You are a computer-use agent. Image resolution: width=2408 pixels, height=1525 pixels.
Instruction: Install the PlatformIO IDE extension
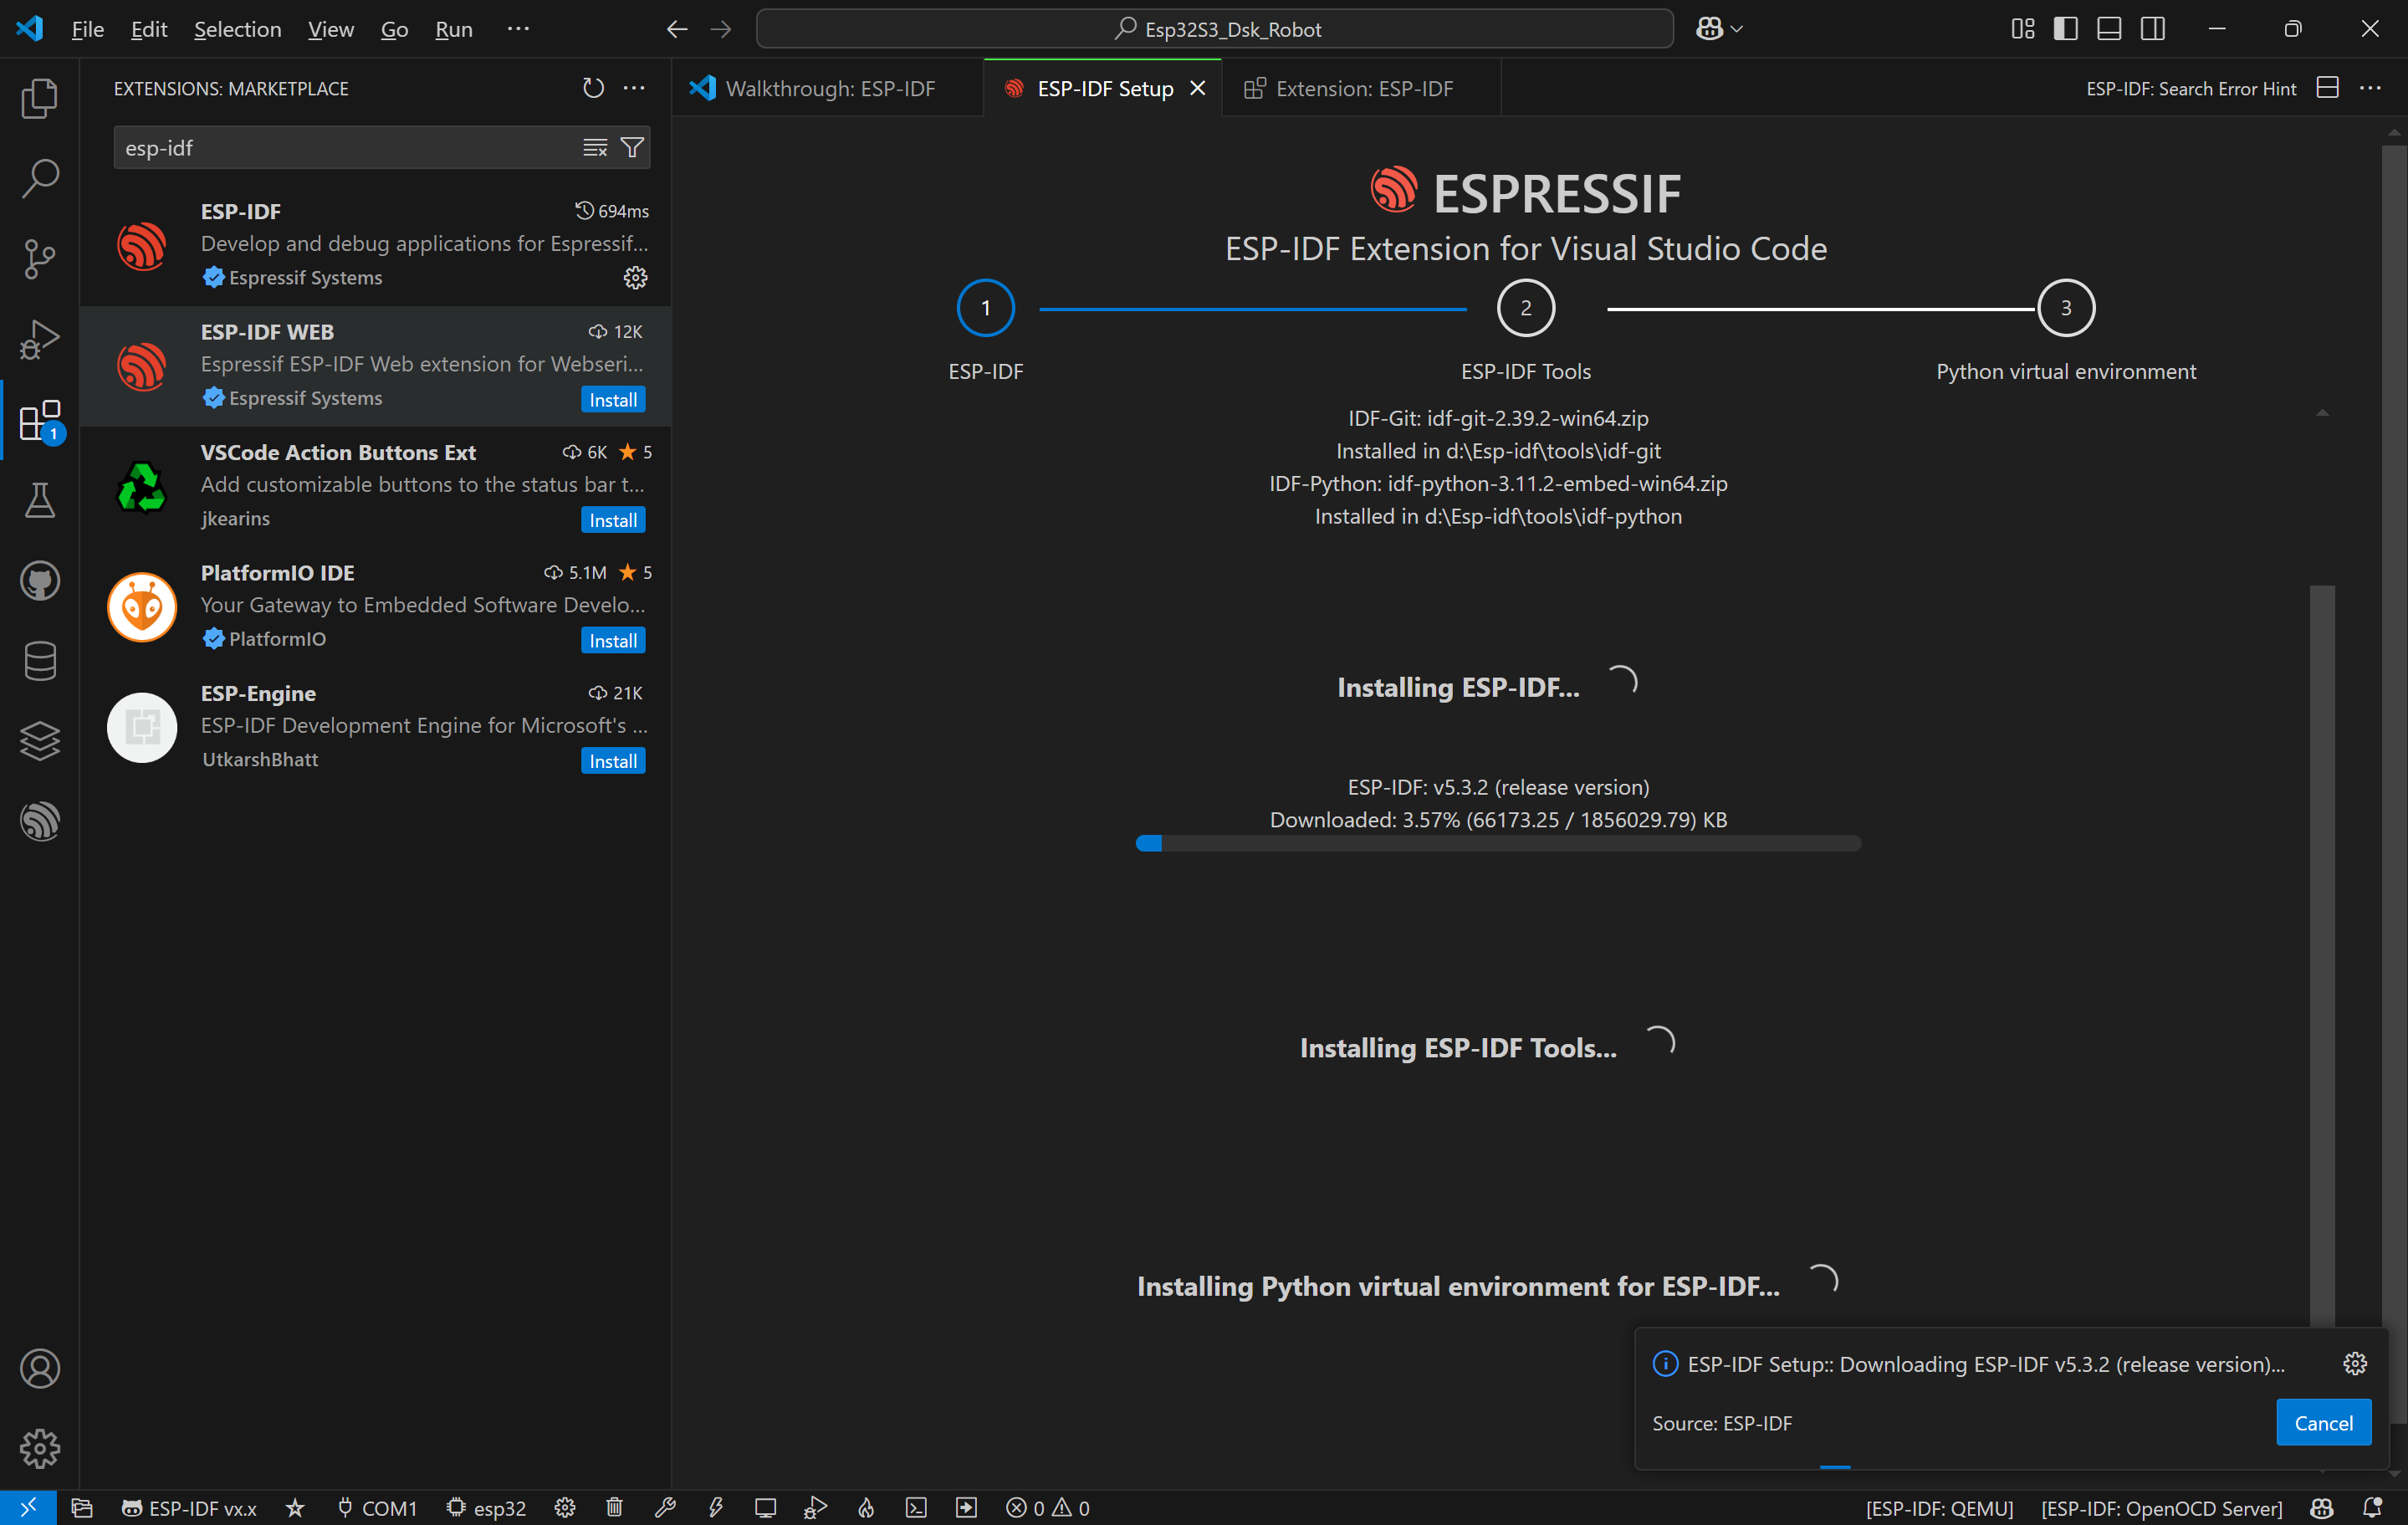613,640
